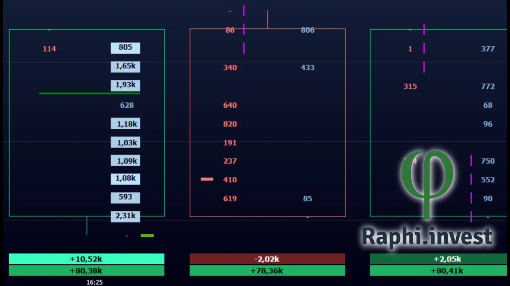Screen dimensions: 510x286
Task: Click the red 640 value
Action: (230, 105)
